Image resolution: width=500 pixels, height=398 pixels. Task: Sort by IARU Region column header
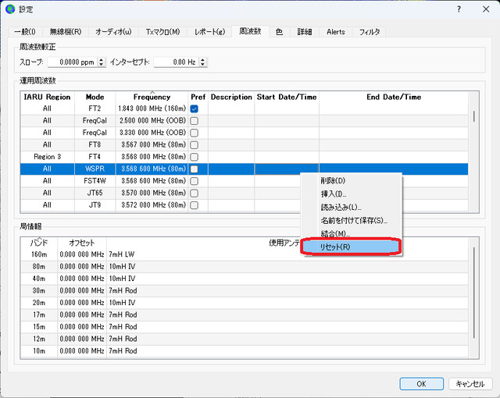click(x=47, y=97)
